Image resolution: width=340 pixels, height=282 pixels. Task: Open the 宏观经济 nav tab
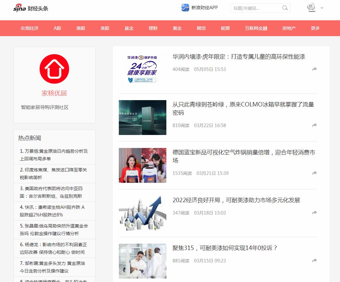(x=29, y=28)
